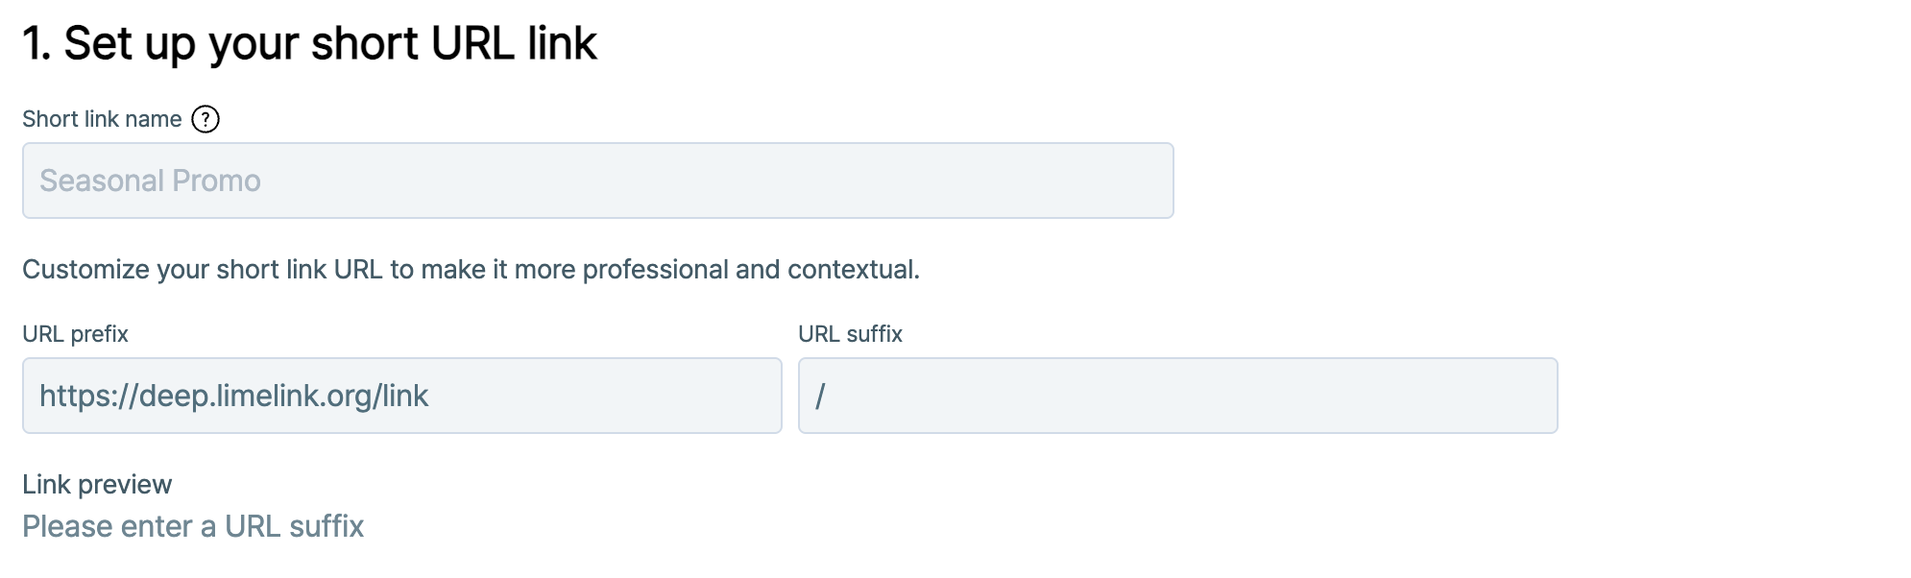Click the 'Link preview' label
The height and width of the screenshot is (578, 1911).
[x=97, y=485]
